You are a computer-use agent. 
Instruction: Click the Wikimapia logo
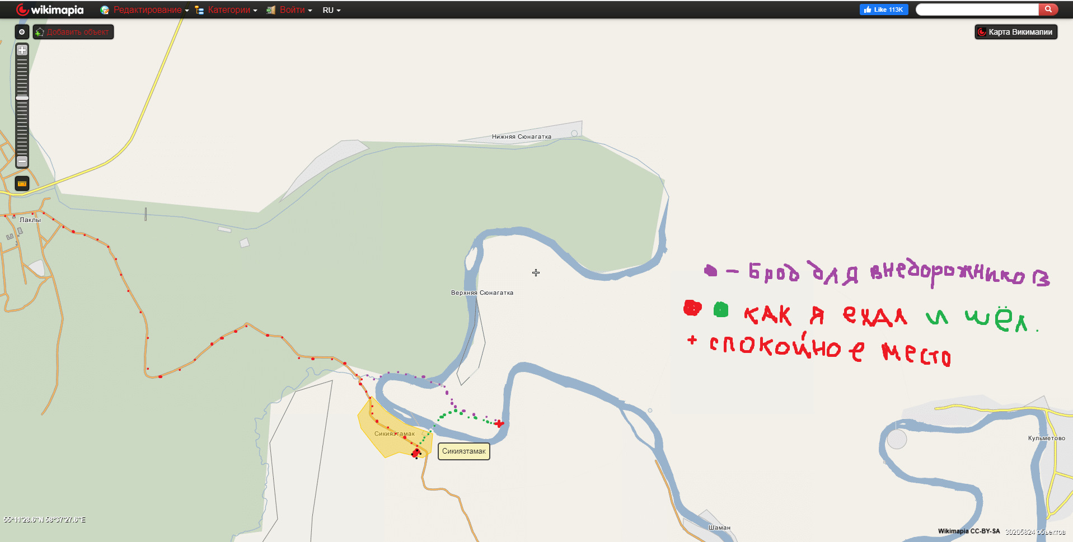(50, 10)
